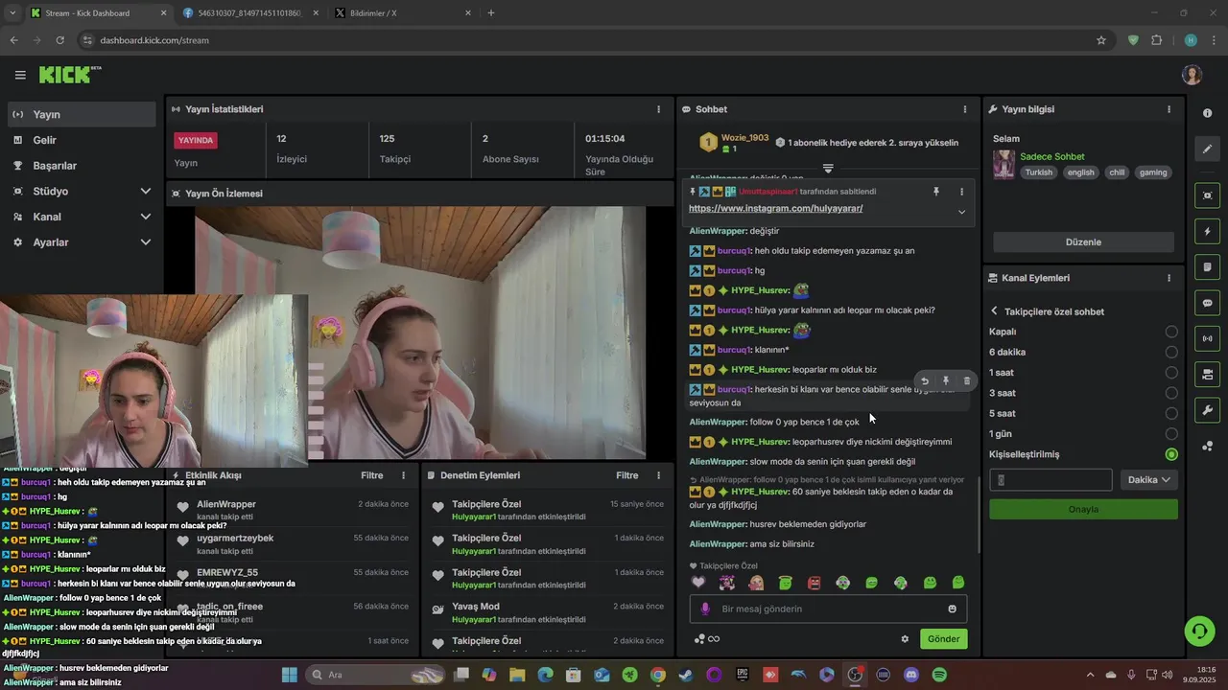Click the Onayla confirm button
This screenshot has height=690, width=1228.
tap(1083, 509)
